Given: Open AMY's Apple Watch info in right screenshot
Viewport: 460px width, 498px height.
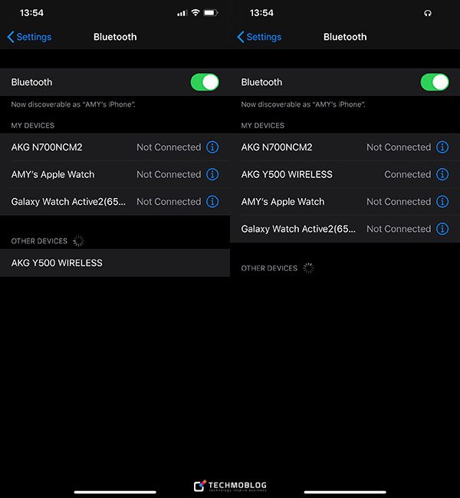Looking at the screenshot, I should click(x=442, y=202).
